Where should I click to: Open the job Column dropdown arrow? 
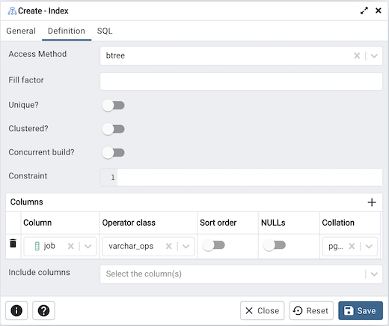88,247
